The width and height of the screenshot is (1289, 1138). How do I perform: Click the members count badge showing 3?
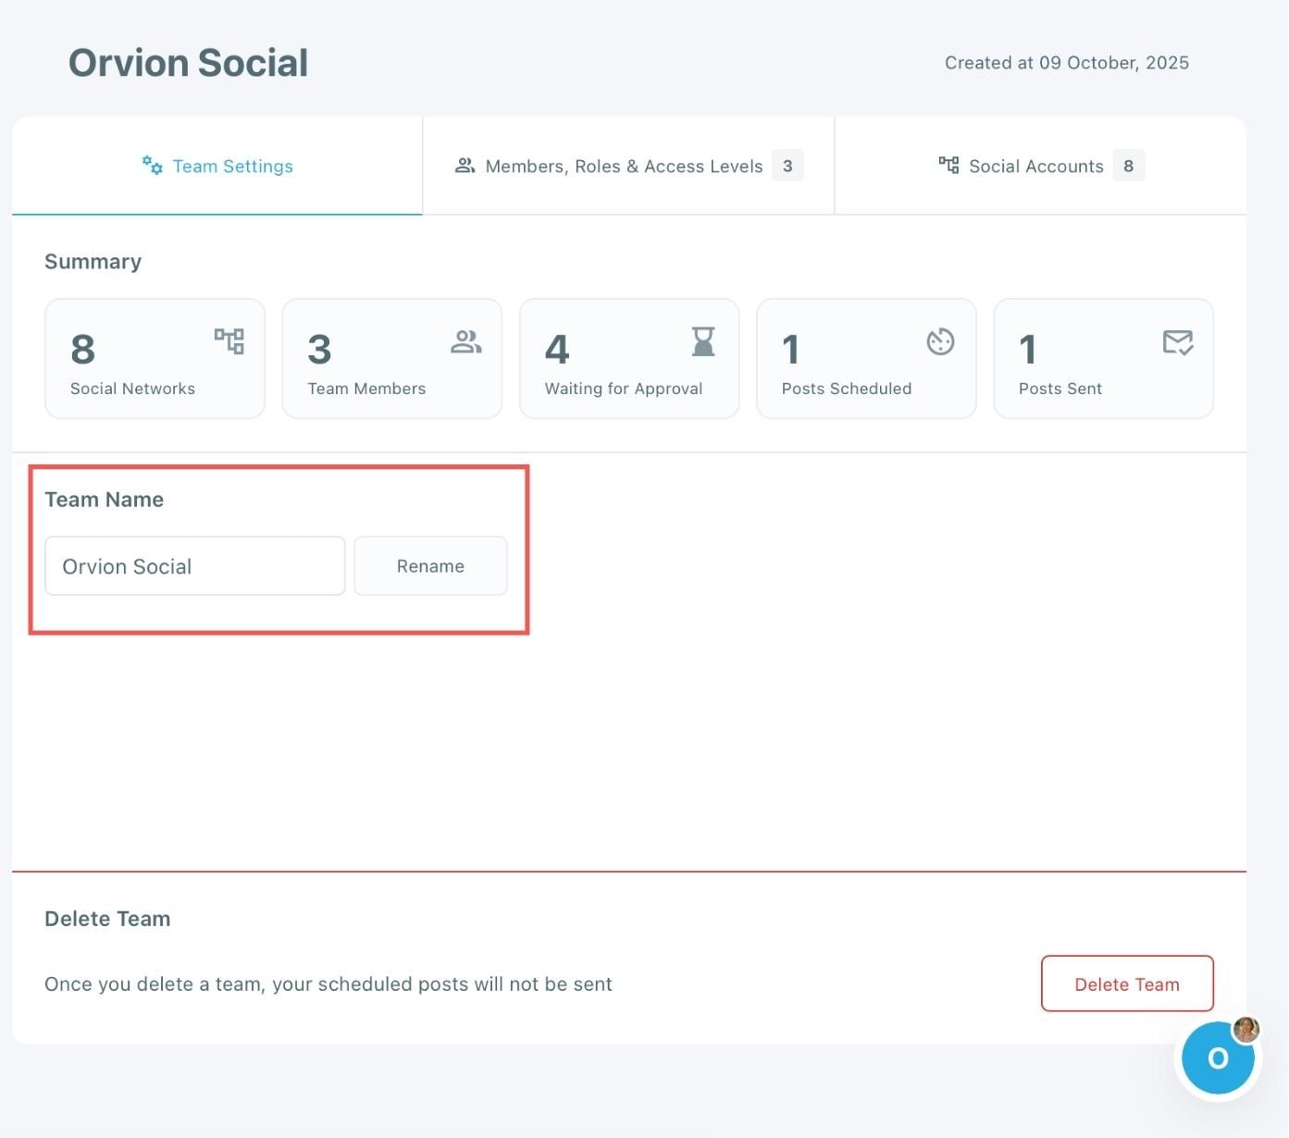[x=787, y=167]
